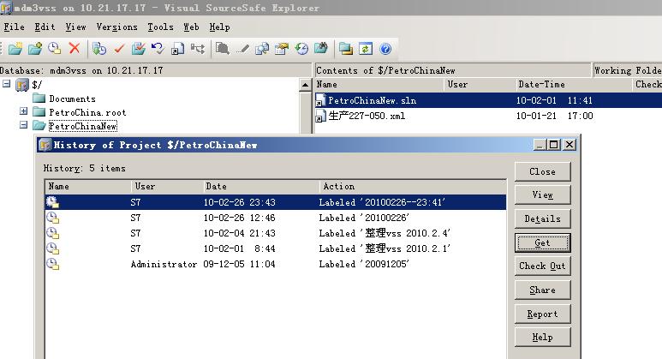Click the Share button in History dialog
Screen dimensions: 662x359
(x=542, y=290)
